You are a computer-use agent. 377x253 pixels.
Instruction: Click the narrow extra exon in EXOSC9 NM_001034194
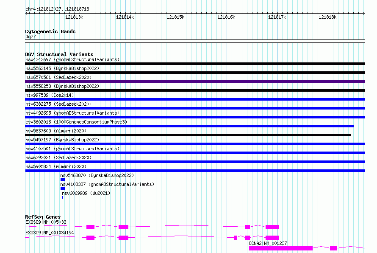[x=236, y=238]
